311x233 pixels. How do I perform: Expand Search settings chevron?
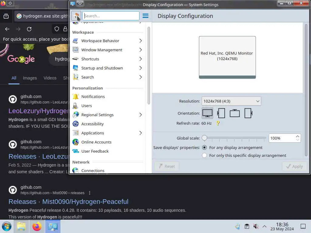(x=140, y=77)
